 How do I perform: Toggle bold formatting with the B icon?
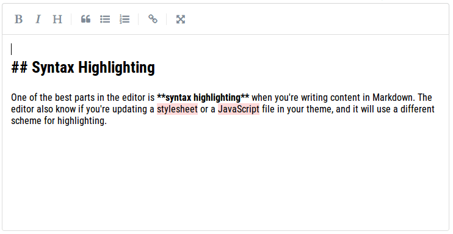pos(18,20)
